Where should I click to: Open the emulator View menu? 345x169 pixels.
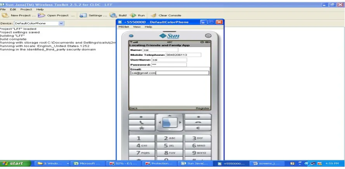click(x=137, y=27)
